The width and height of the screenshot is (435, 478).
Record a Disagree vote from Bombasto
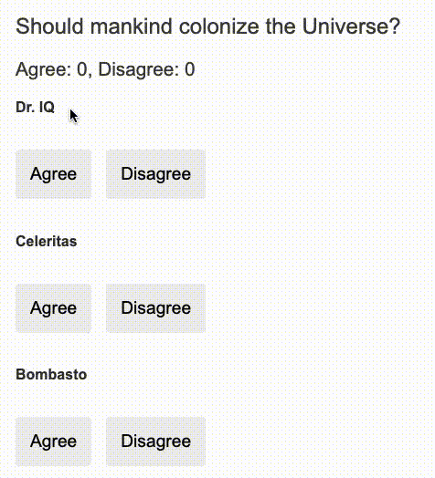pyautogui.click(x=155, y=442)
